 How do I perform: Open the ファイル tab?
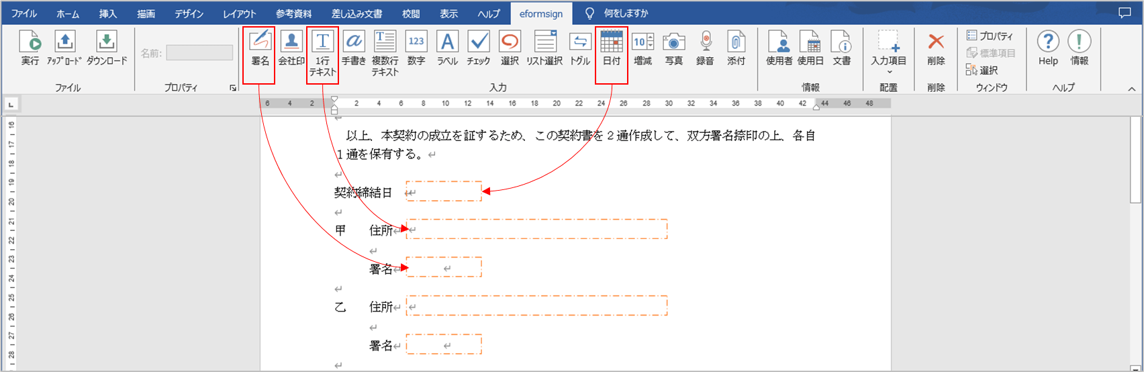click(24, 13)
